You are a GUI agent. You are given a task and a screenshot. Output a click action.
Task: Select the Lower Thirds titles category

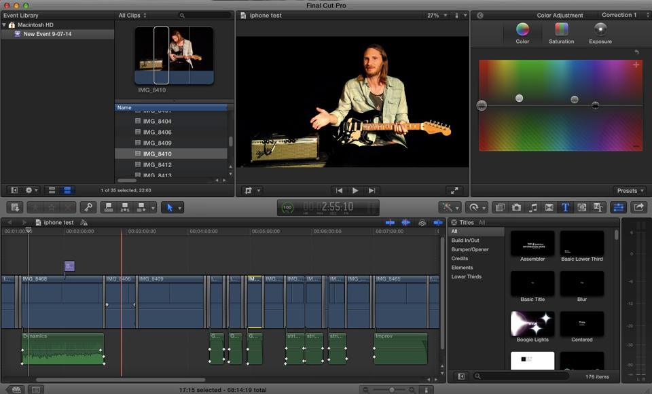pyautogui.click(x=466, y=276)
